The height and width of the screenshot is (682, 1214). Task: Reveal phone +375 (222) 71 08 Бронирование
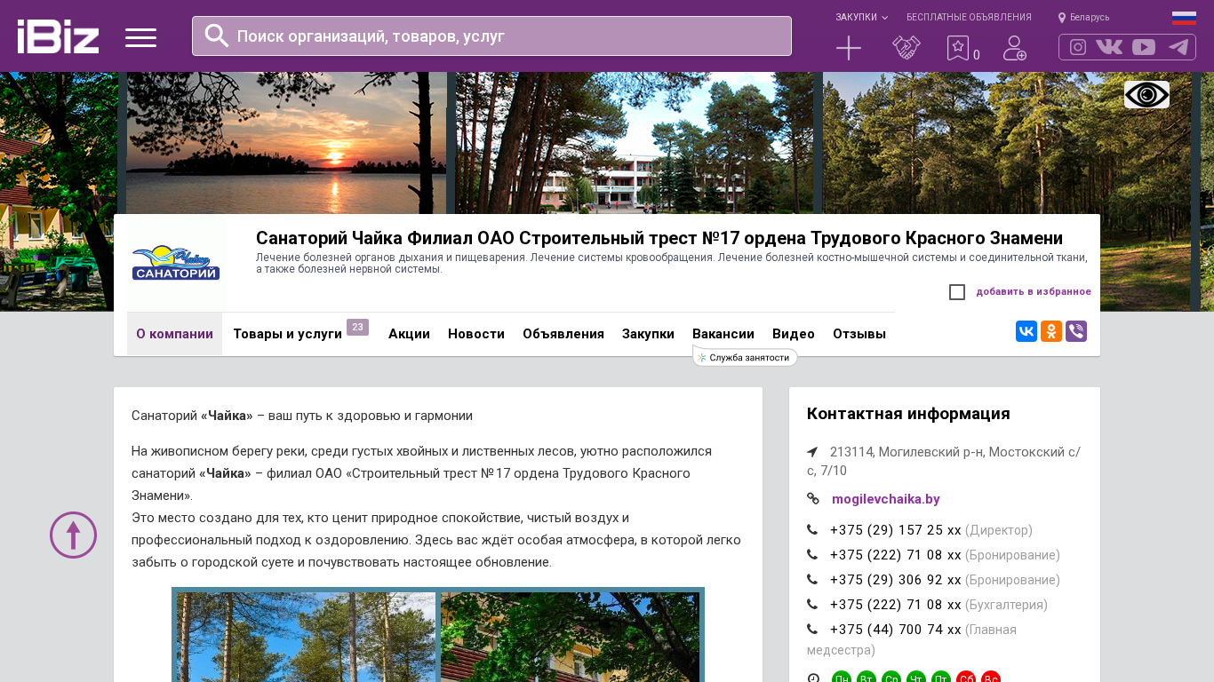pyautogui.click(x=896, y=555)
